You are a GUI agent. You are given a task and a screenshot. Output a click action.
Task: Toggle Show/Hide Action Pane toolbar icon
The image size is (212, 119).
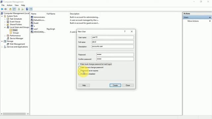(31, 9)
